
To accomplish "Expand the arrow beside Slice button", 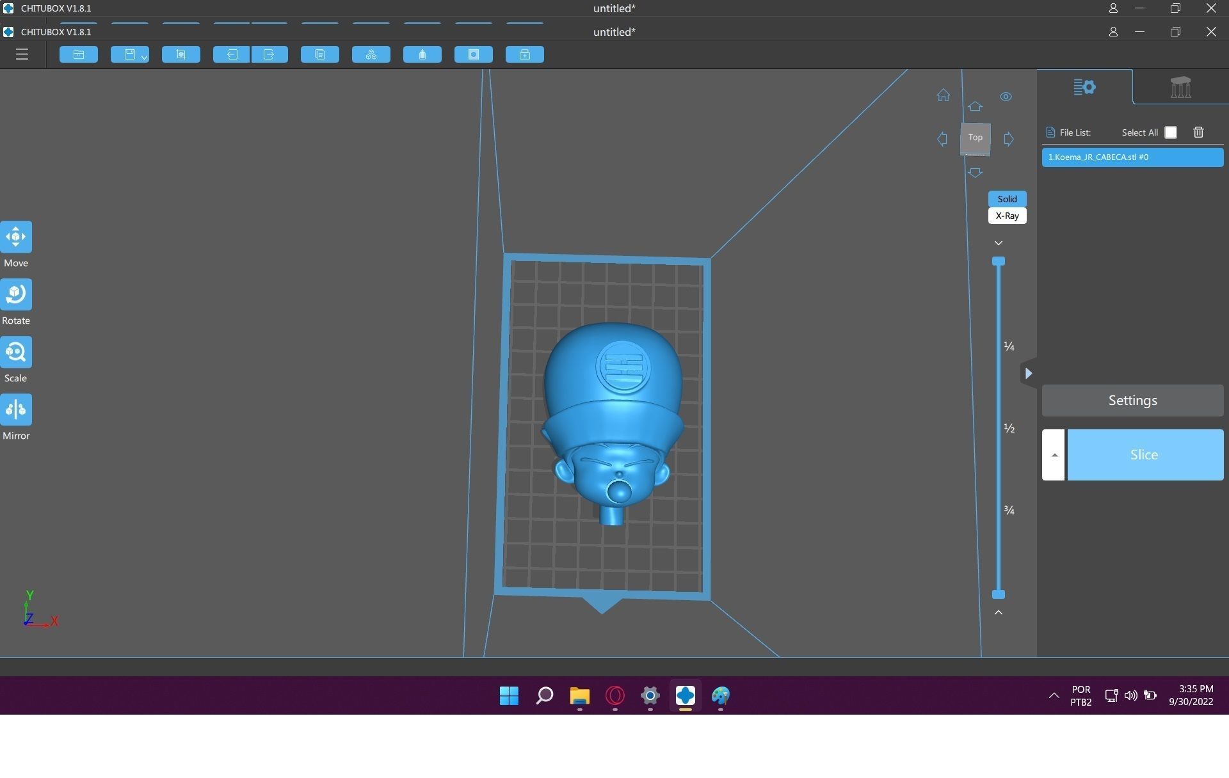I will (x=1054, y=455).
